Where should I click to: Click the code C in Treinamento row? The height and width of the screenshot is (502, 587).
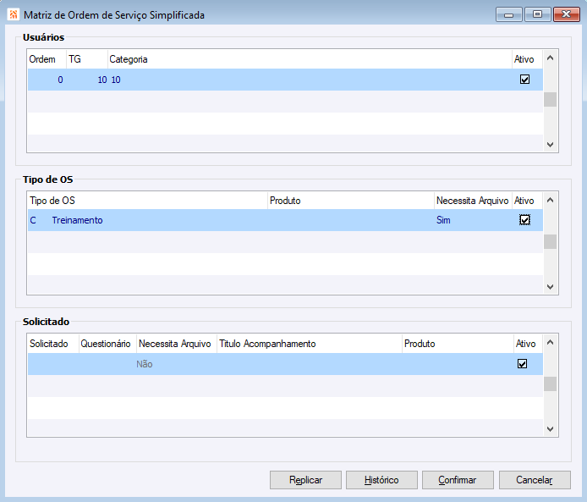(33, 220)
